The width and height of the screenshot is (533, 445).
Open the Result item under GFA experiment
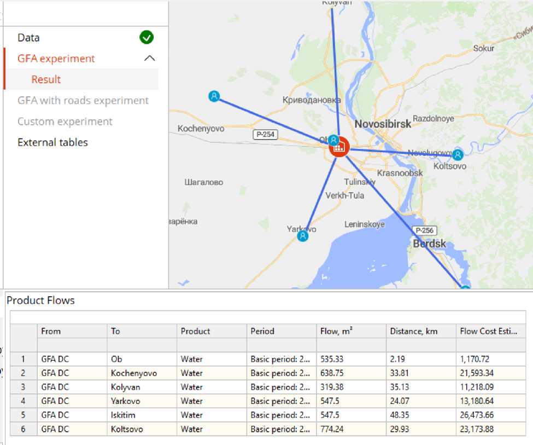[46, 79]
